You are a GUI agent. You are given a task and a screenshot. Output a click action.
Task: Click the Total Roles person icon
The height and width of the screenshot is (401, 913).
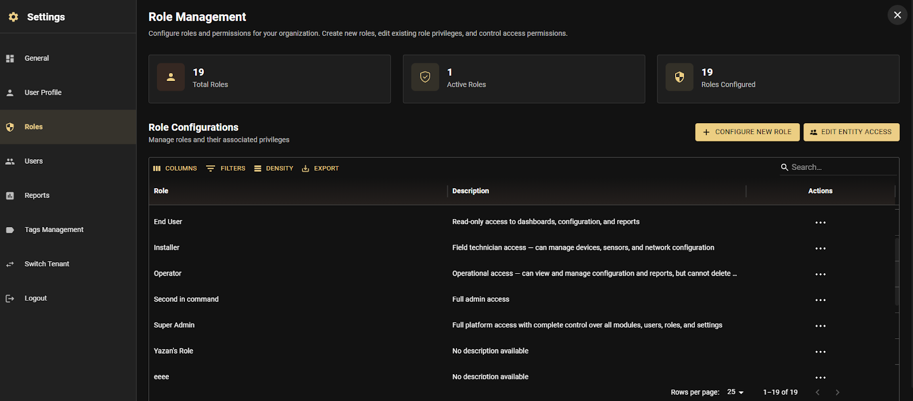171,77
